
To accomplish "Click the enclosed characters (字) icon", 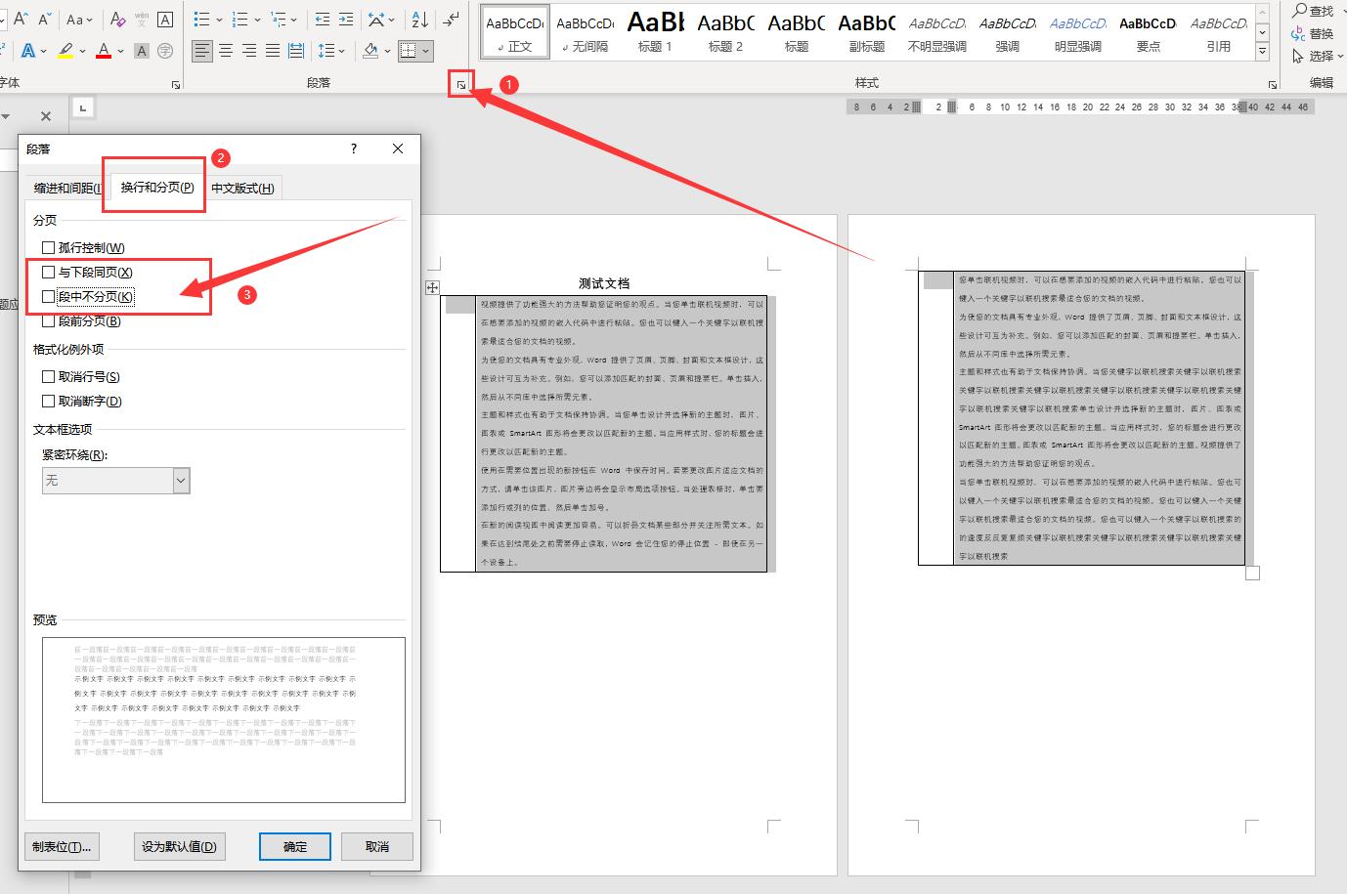I will tap(165, 51).
